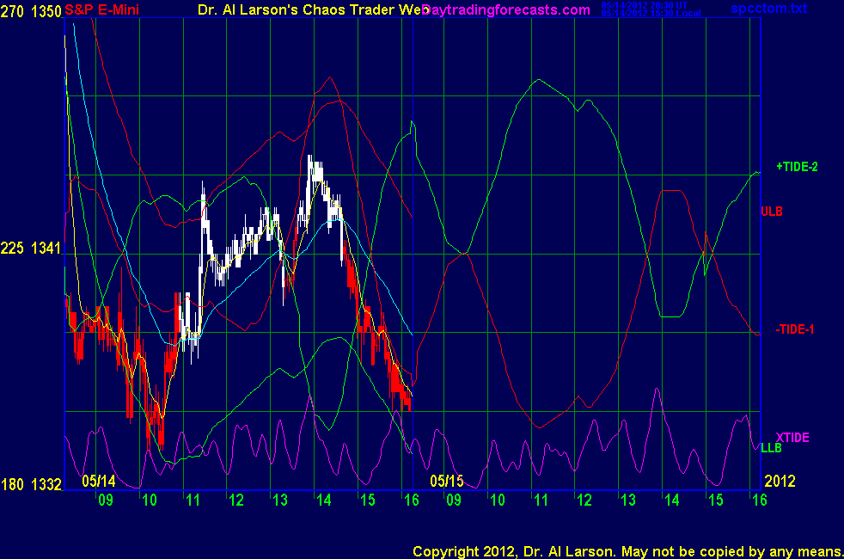Viewport: 844px width, 559px height.
Task: Select the +TIDE-2 legend label
Action: [x=797, y=167]
